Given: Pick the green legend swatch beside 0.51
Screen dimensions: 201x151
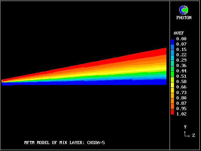Looking at the screenshot, I should click(172, 76).
